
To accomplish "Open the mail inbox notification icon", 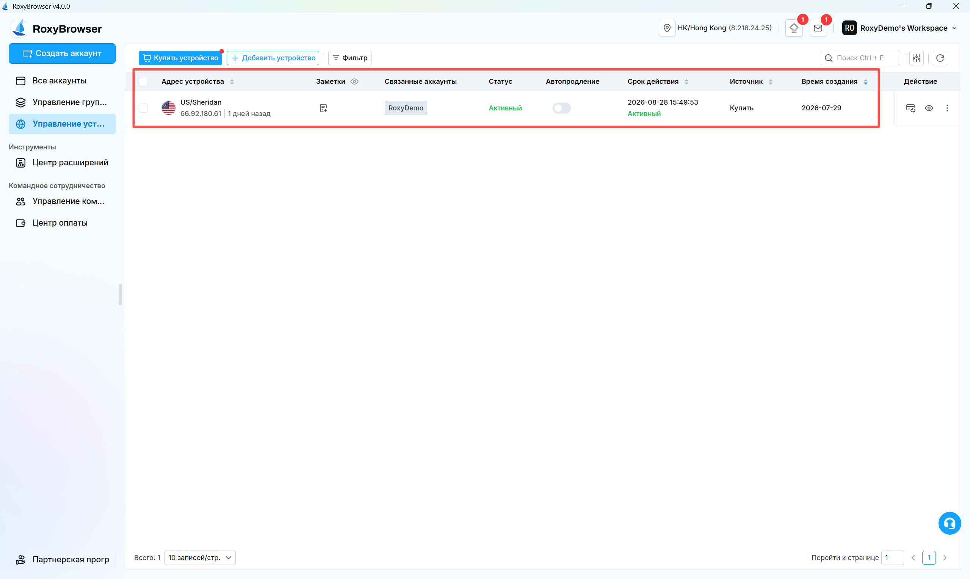I will click(x=818, y=28).
